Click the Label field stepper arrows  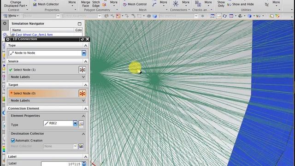(84, 164)
